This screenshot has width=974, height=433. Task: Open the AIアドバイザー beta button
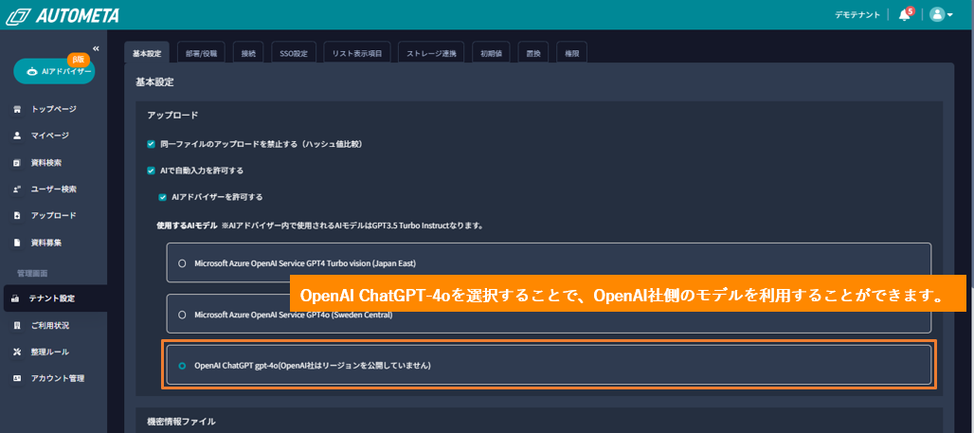pyautogui.click(x=54, y=71)
